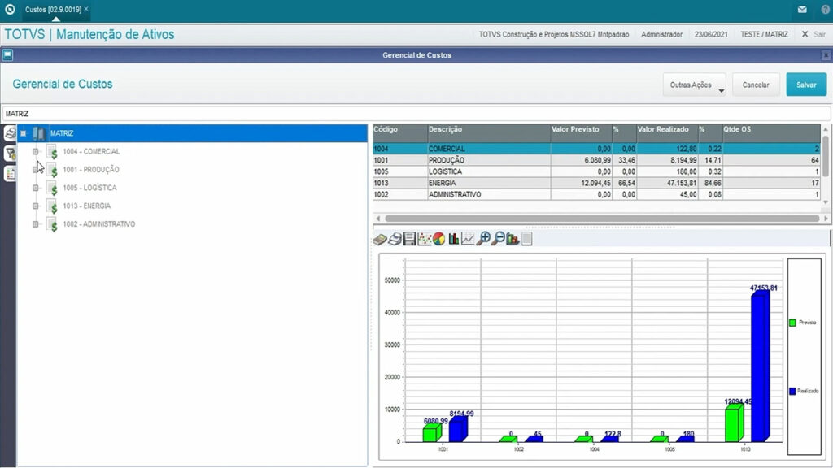The width and height of the screenshot is (833, 468).
Task: Click the calculator icon in chart toolbar
Action: [x=380, y=240]
